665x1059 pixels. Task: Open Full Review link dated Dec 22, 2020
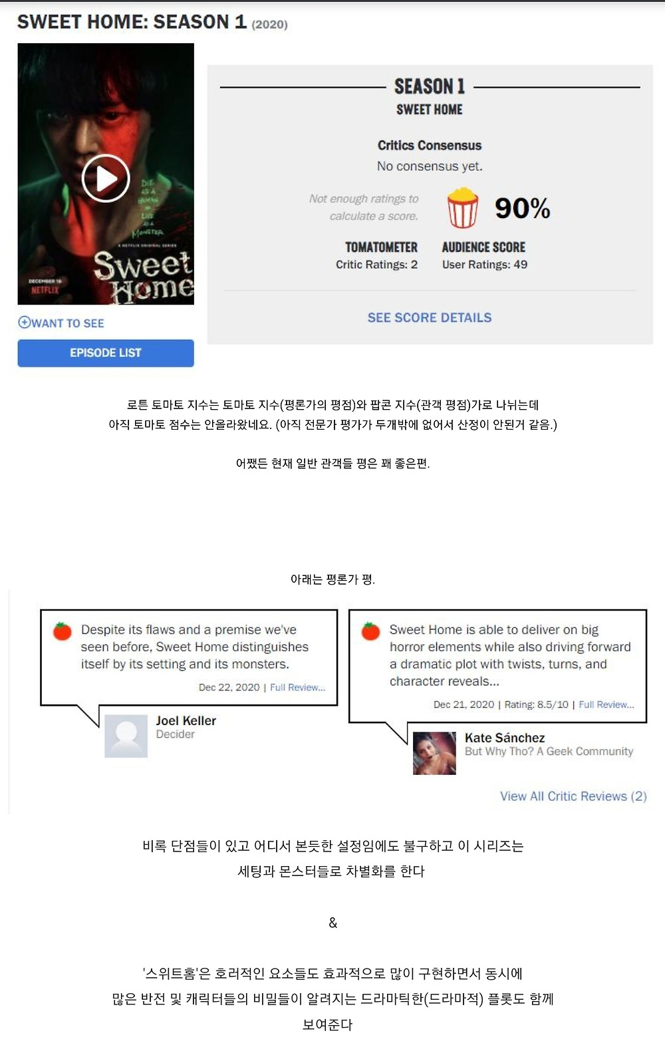point(298,687)
